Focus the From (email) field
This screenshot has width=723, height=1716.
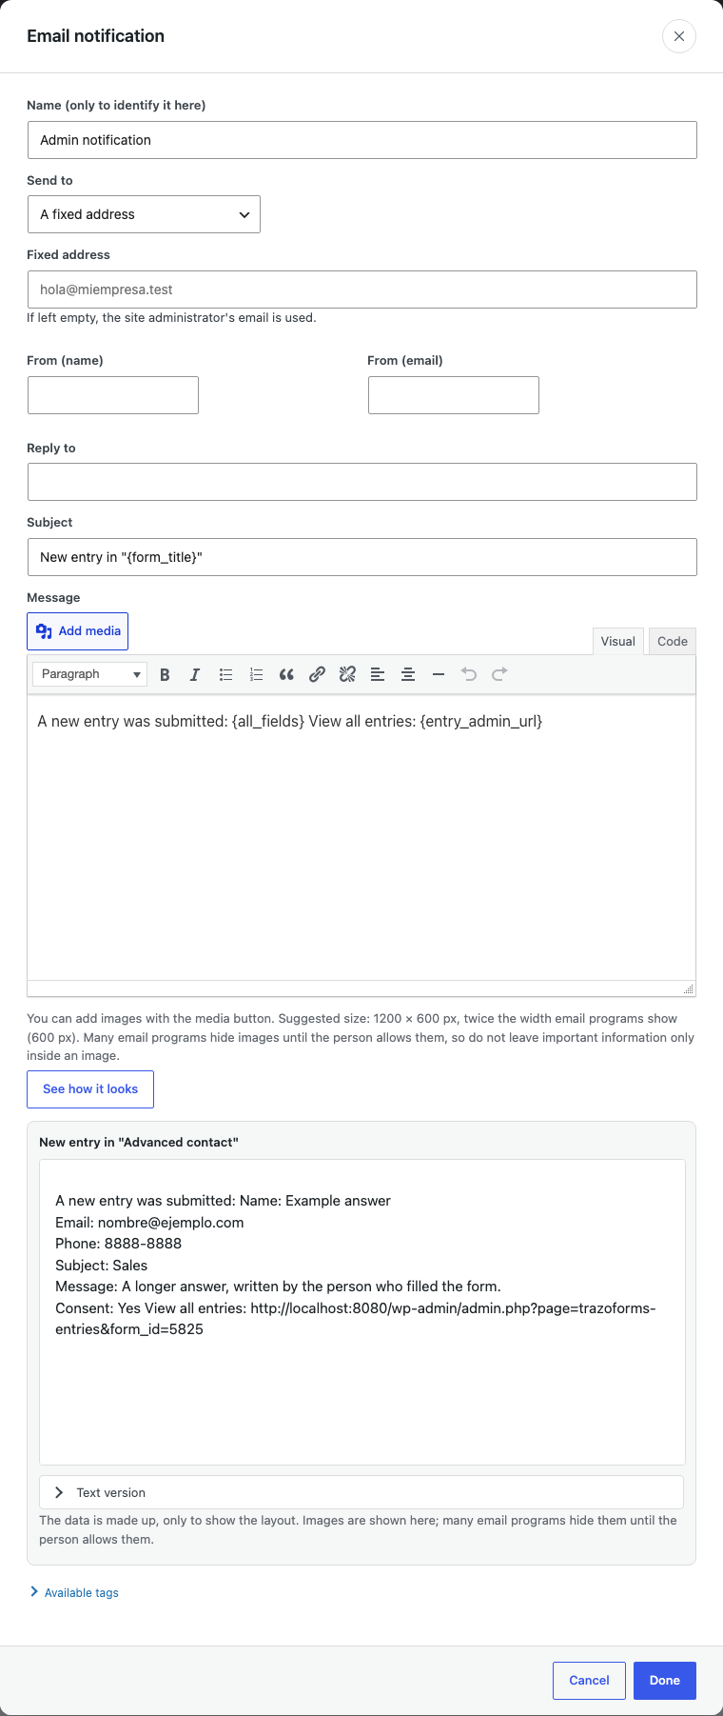point(454,395)
